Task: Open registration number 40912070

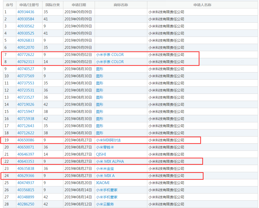Action: (x=26, y=48)
